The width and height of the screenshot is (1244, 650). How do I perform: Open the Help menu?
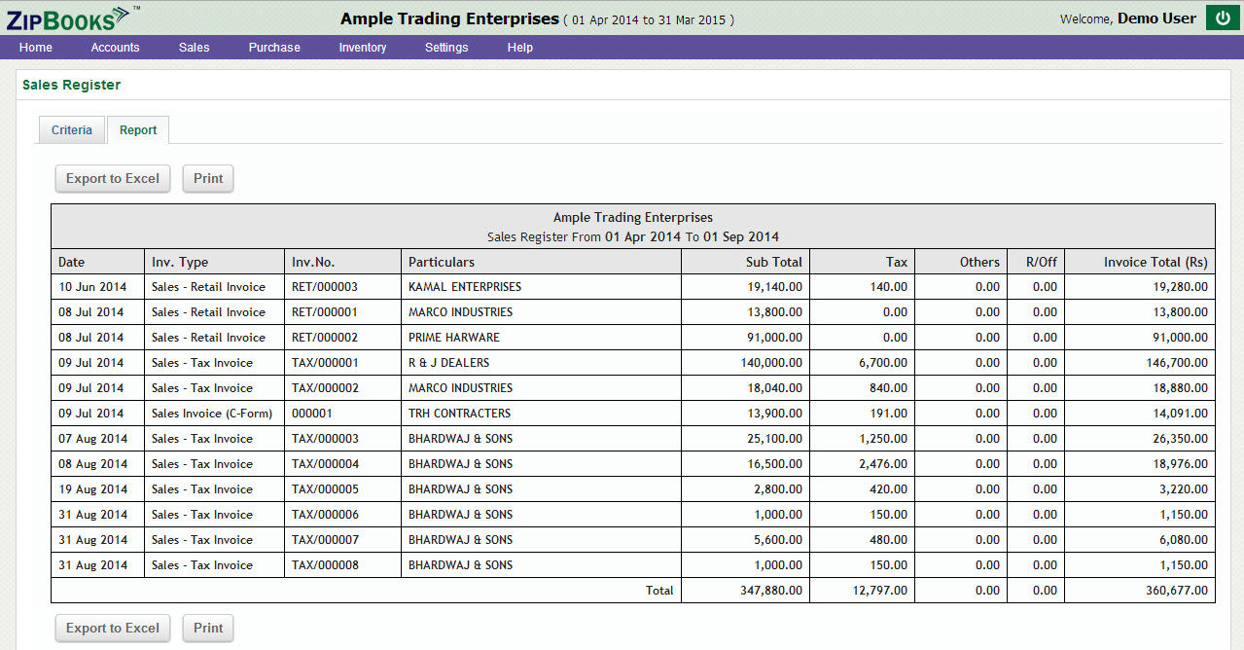(519, 48)
